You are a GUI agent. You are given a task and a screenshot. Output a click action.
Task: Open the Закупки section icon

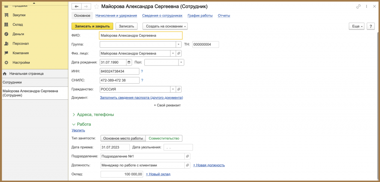(x=7, y=15)
